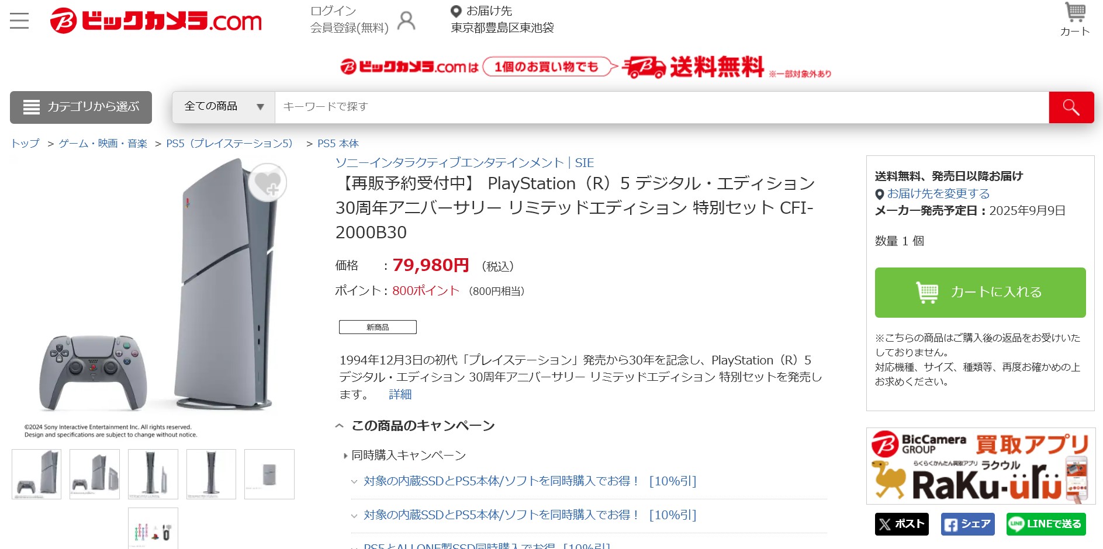Go to the BicCamera.com logo homepage
Viewport: 1103px width, 549px height.
pos(156,21)
